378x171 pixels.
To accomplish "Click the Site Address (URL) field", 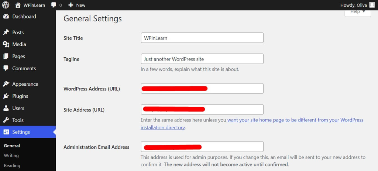I will pyautogui.click(x=202, y=109).
